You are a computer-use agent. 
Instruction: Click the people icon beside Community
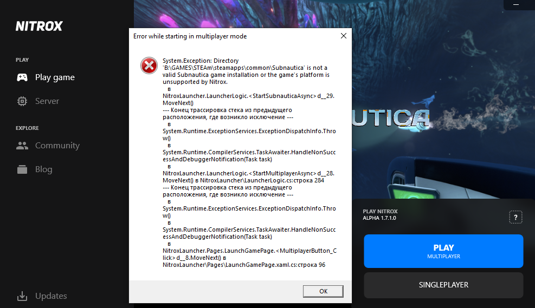coord(22,146)
